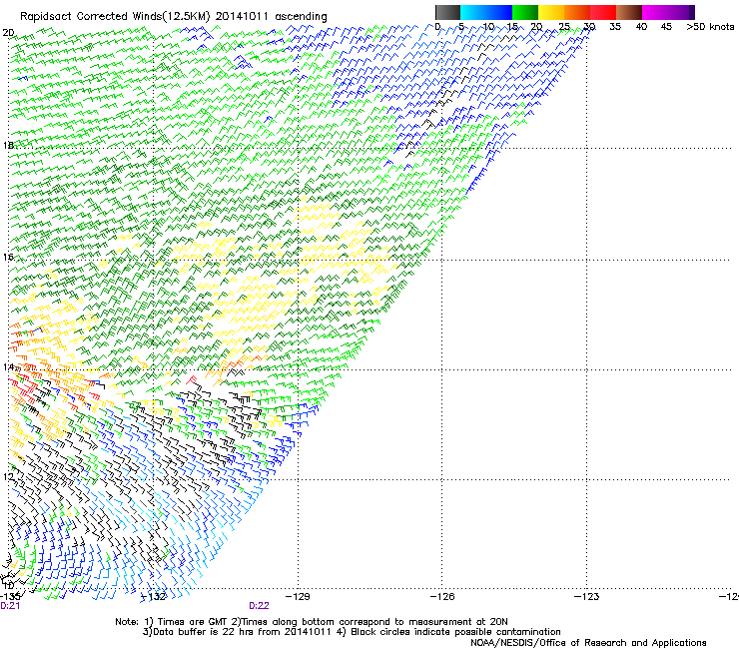Click the yellow 20-25 knots legend color
Screen dimensions: 739x649
[x=551, y=12]
